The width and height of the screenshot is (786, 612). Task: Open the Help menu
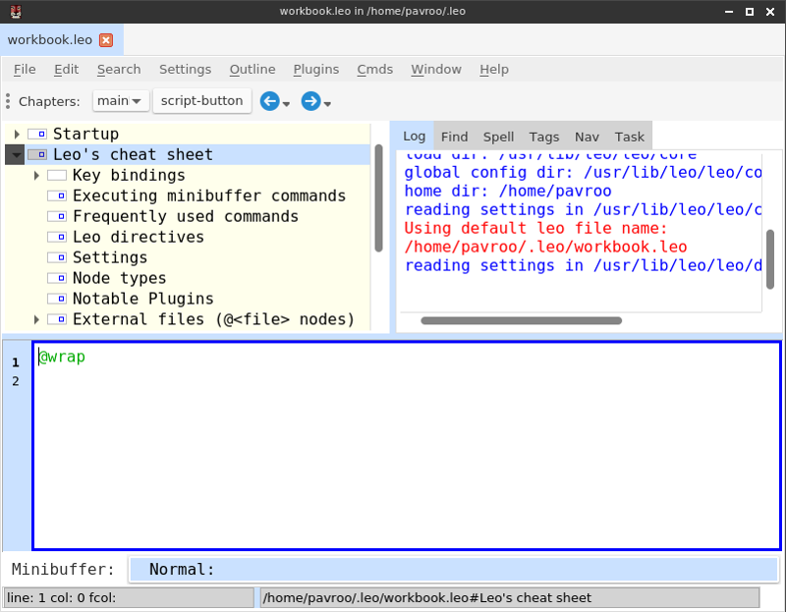(x=494, y=69)
